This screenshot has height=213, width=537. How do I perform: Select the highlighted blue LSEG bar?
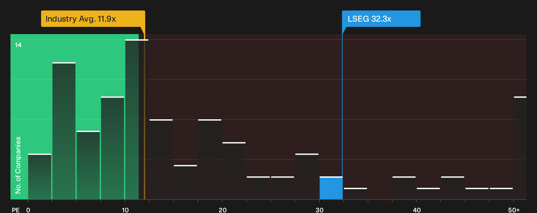[x=331, y=188]
